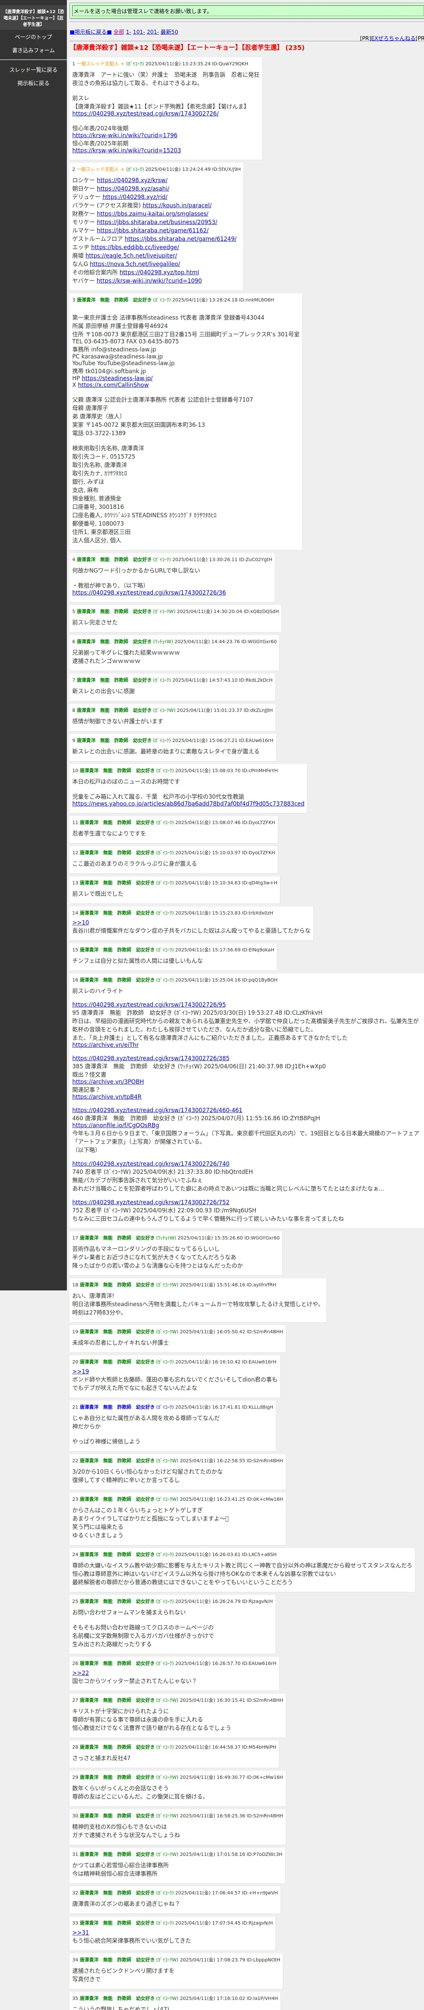The image size is (424, 2010).
Task: Open デリュケー board link
Action: [x=135, y=197]
